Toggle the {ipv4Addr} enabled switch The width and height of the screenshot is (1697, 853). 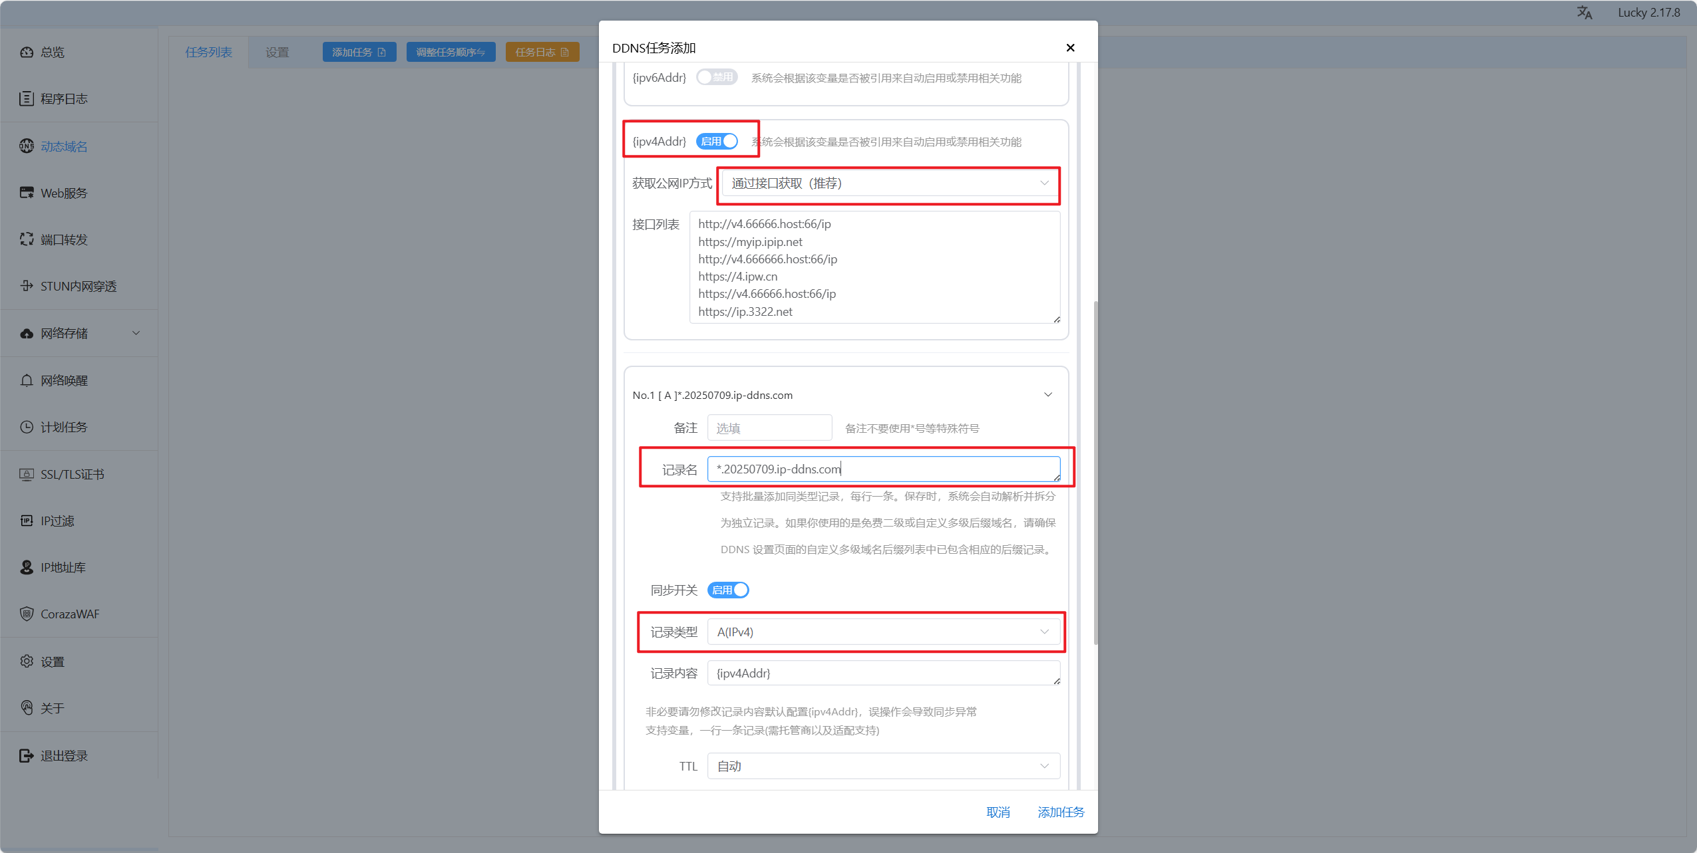[x=717, y=141]
